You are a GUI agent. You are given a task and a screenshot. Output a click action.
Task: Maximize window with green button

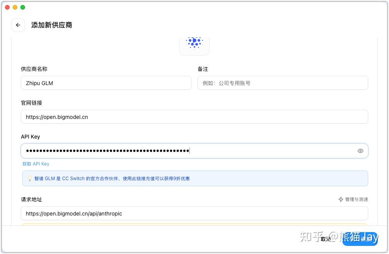coord(23,7)
